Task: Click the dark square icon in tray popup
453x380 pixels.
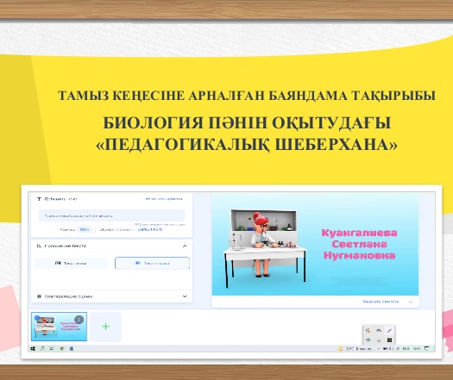Action: tap(389, 340)
